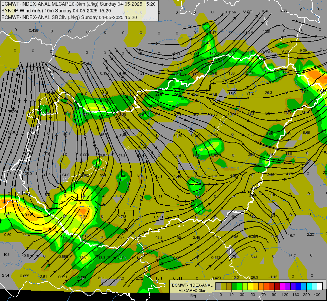Select the bright cyan legend swatch

pyautogui.click(x=309, y=286)
